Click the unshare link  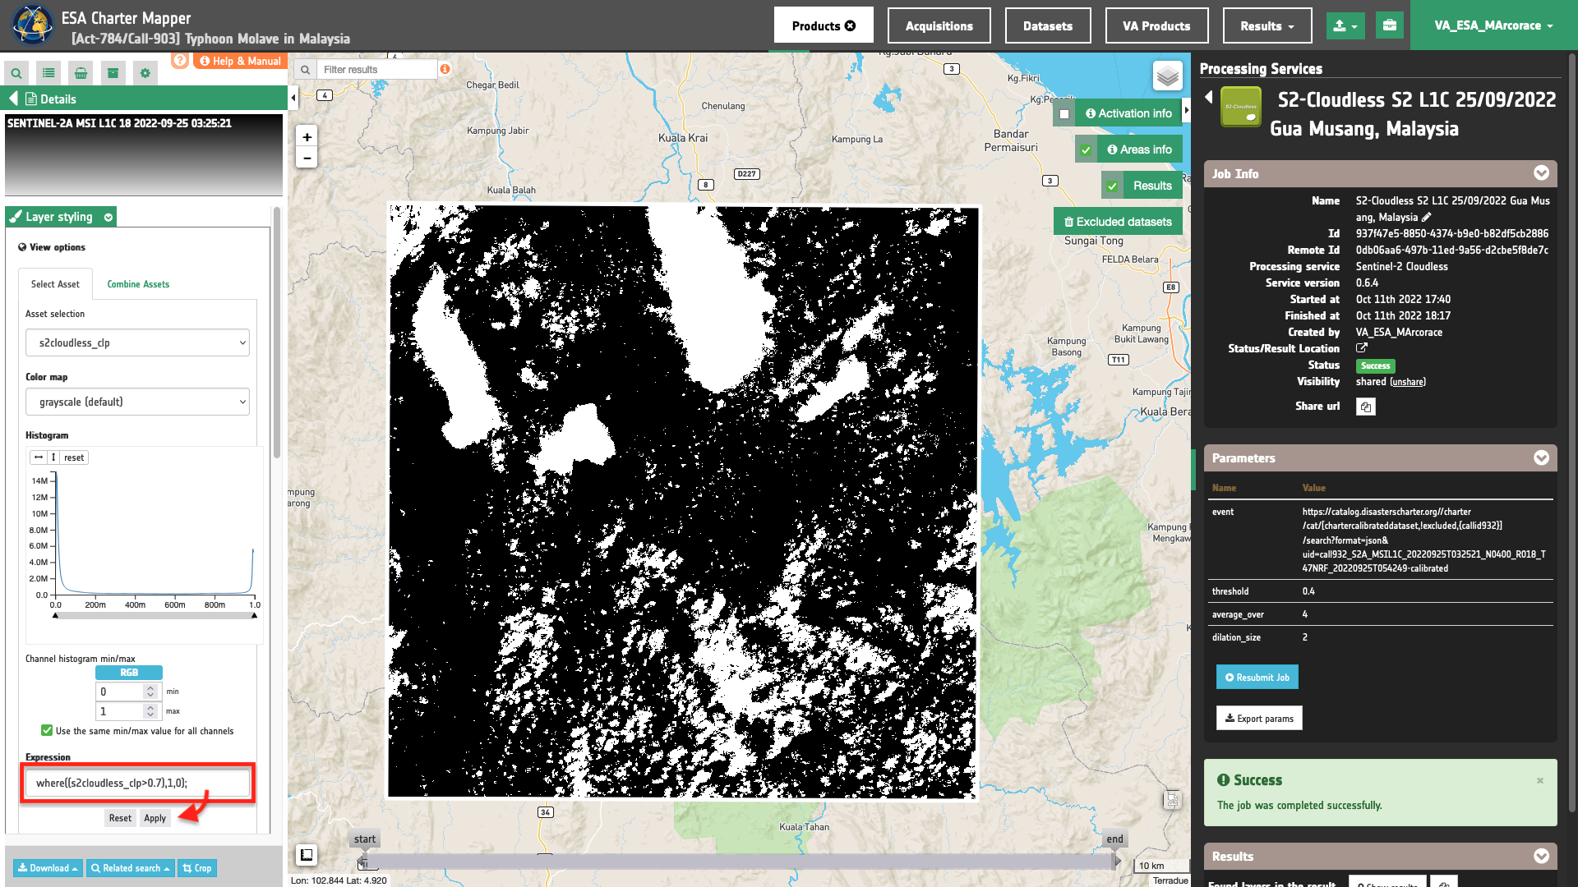[1408, 382]
